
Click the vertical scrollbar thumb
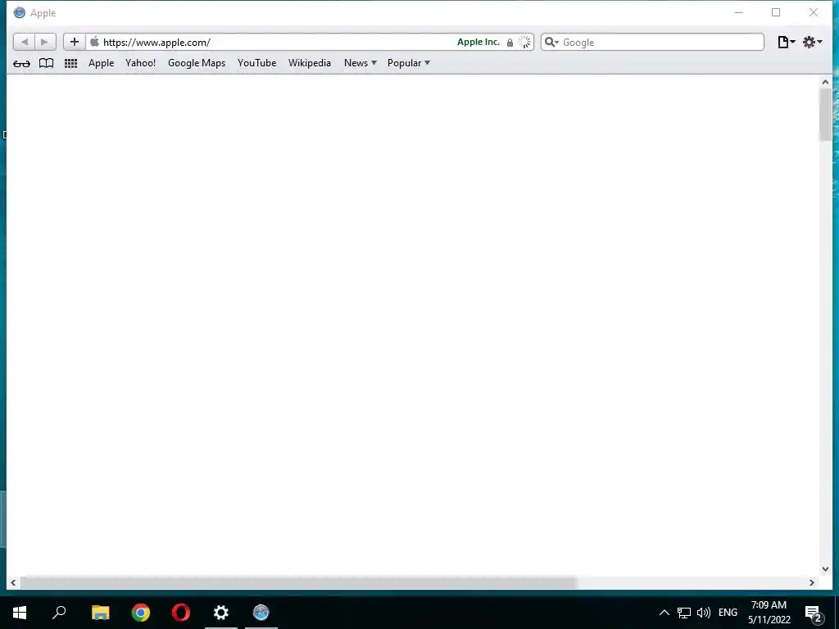pos(825,115)
